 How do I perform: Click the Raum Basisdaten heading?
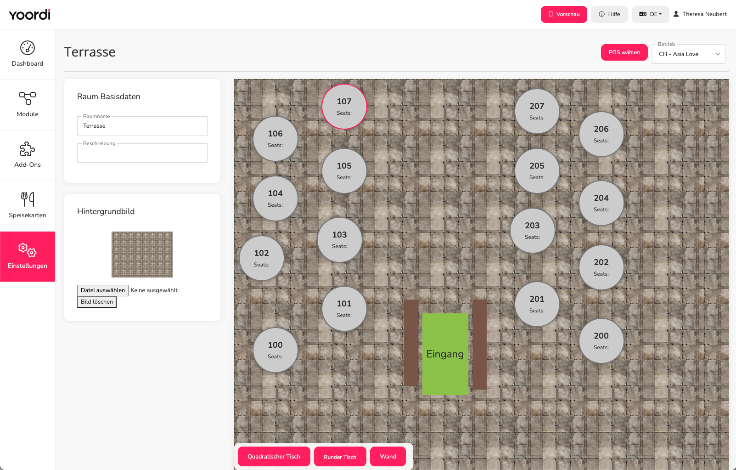[109, 96]
